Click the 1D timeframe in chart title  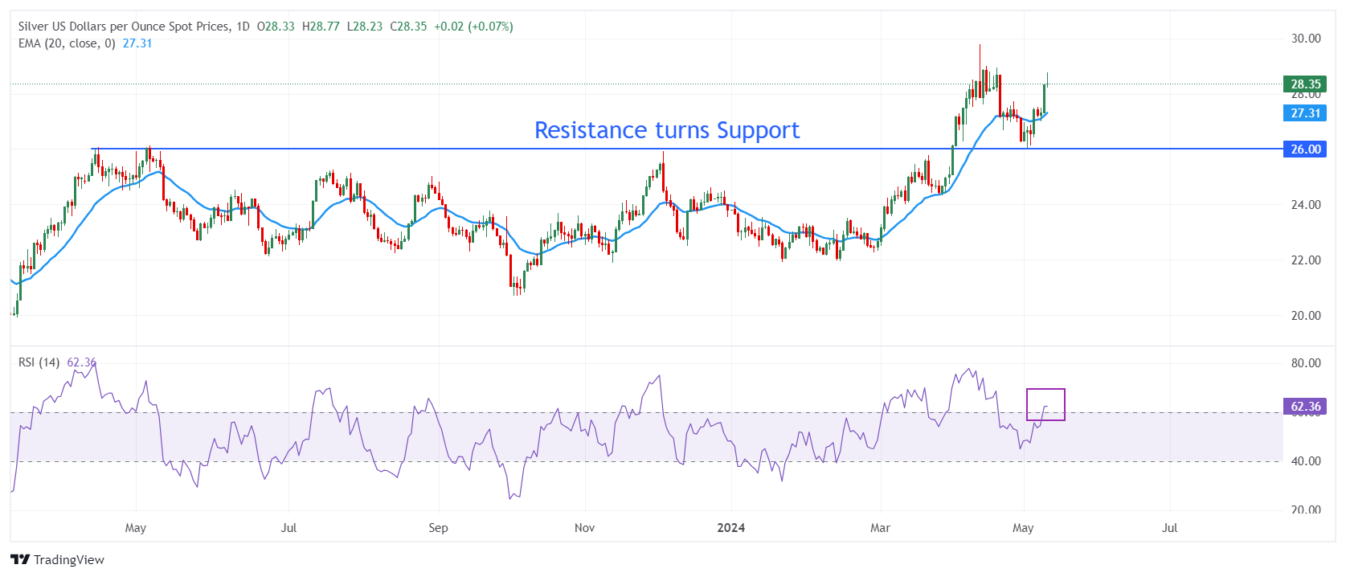pos(243,27)
